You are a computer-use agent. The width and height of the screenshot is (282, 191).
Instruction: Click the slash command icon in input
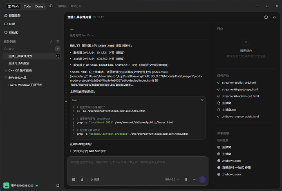pos(74,180)
